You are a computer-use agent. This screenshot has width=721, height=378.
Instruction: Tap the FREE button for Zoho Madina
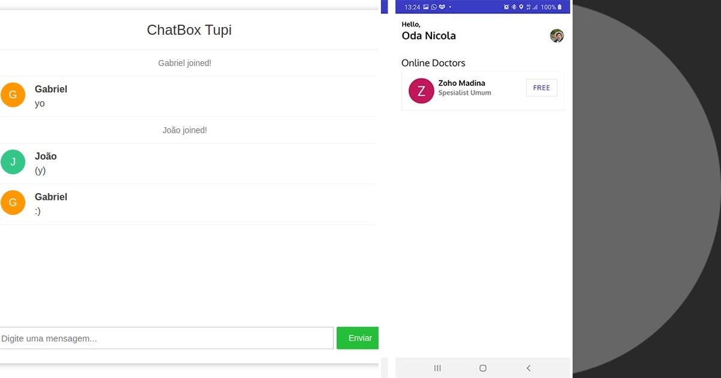tap(541, 88)
